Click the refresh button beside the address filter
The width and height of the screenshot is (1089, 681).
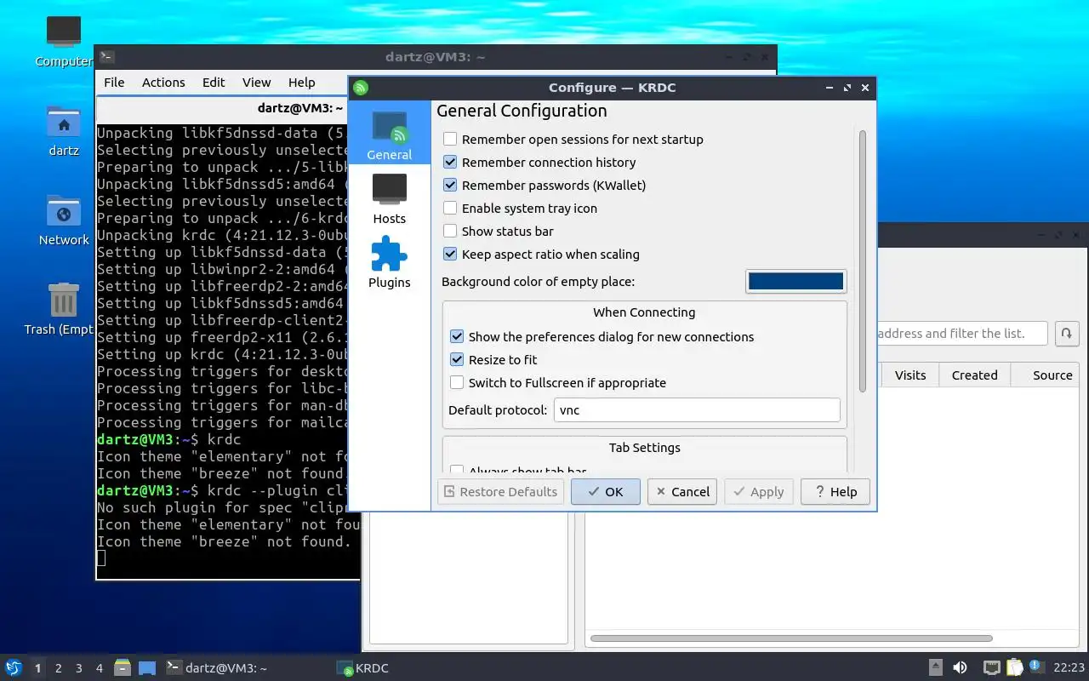pos(1067,334)
